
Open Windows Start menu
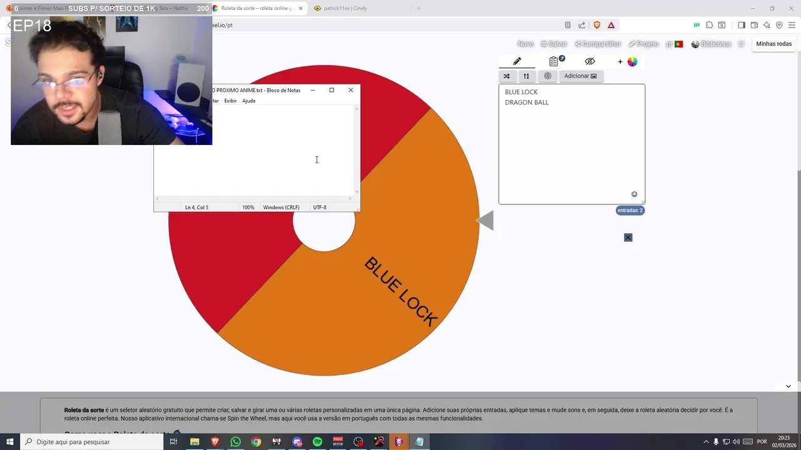pyautogui.click(x=10, y=442)
